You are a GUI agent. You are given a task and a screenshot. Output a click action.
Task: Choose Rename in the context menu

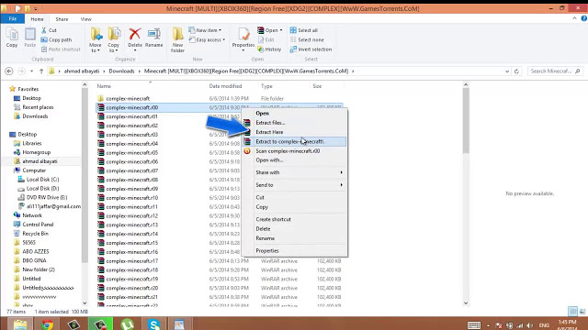295,238
